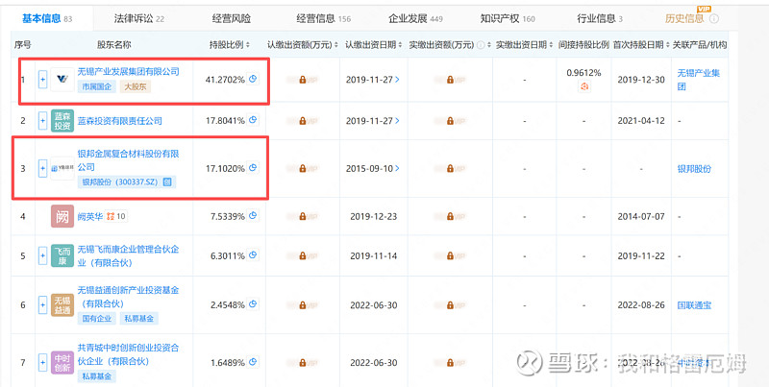Viewport: 769px width, 387px height.
Task: Open pie chart for 6.3011% shareholding
Action: click(253, 255)
